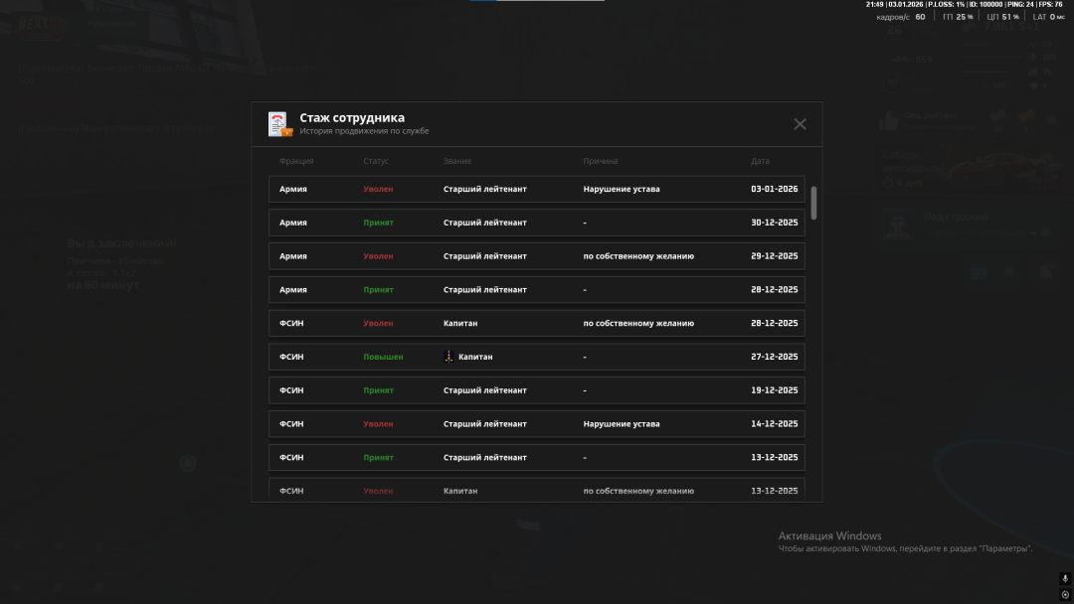Click the service history scrollbar thumb
The image size is (1074, 604).
[x=814, y=202]
